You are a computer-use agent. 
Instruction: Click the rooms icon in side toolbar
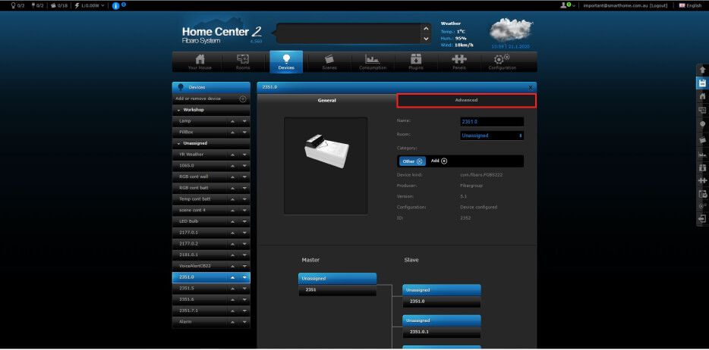(x=702, y=110)
